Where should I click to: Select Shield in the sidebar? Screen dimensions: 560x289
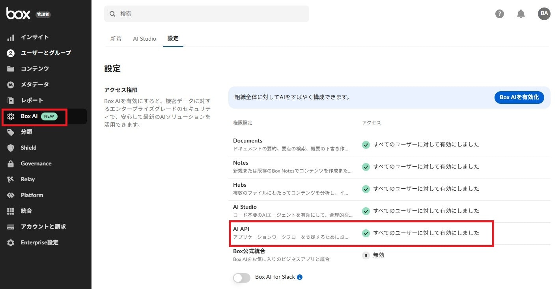(x=28, y=148)
